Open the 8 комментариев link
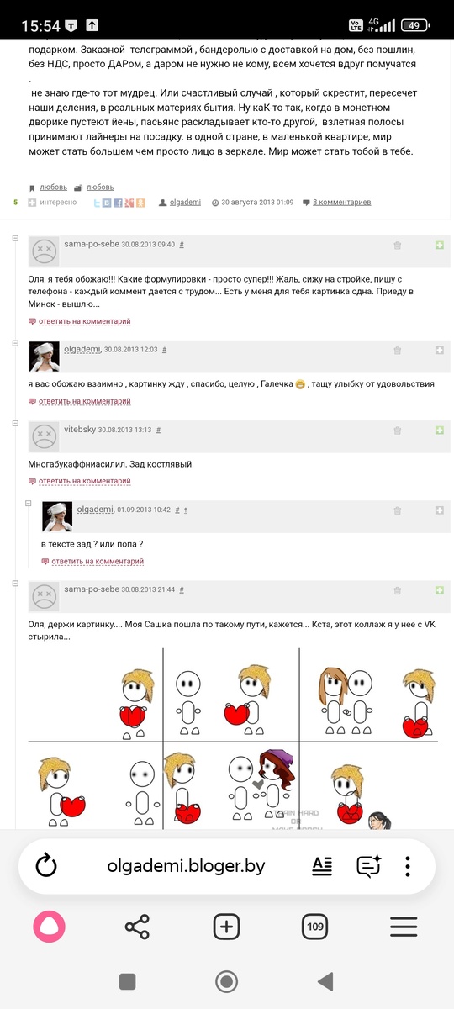This screenshot has height=1009, width=454. (x=342, y=203)
